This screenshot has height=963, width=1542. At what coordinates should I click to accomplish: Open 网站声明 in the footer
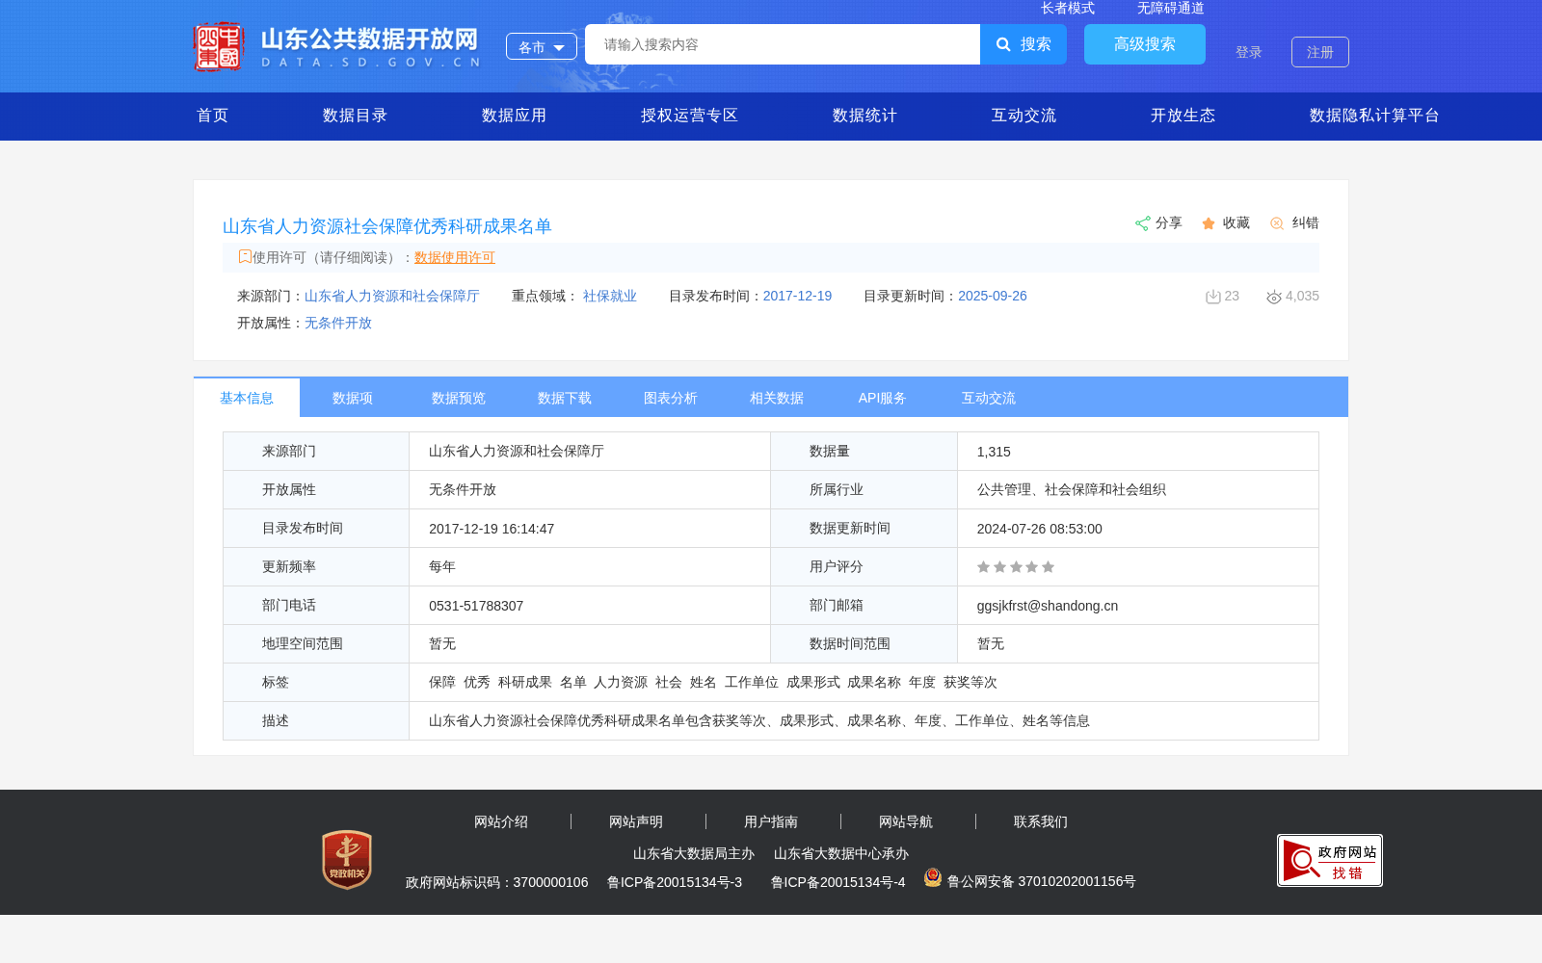tap(636, 821)
